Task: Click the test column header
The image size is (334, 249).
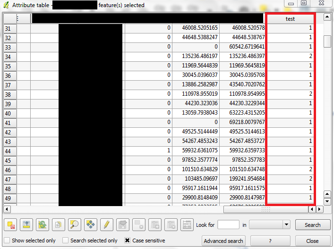Action: [x=290, y=19]
